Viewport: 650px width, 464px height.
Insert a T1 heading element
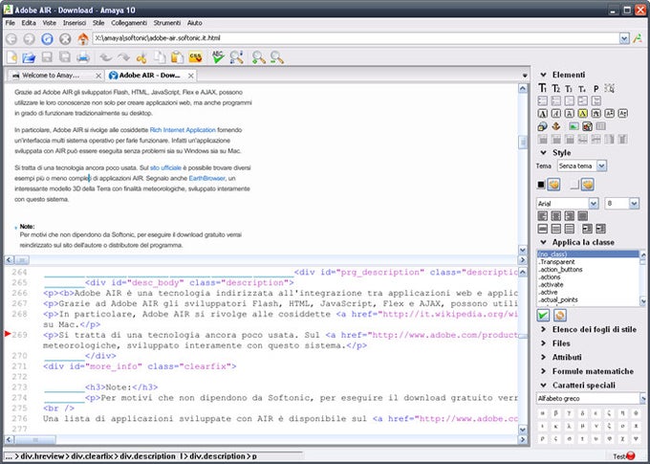point(542,88)
